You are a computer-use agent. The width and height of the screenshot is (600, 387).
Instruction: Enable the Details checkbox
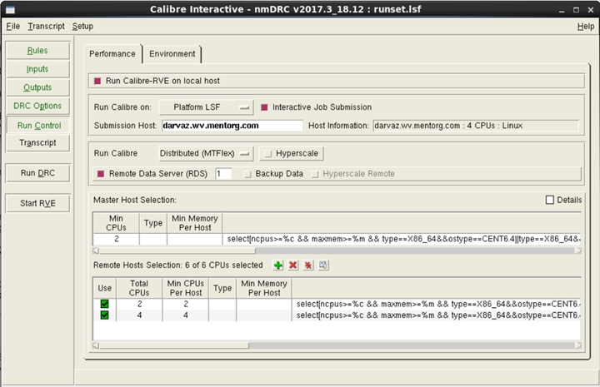(x=549, y=200)
